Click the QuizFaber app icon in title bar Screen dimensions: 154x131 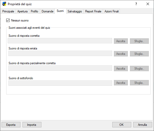4,4
